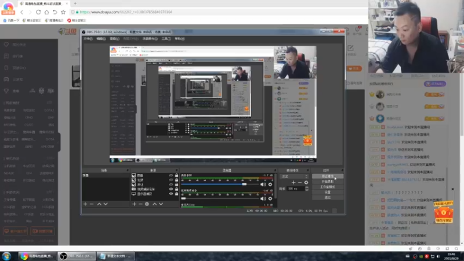
Task: Open OBS settings from the controls panel
Action: pos(328,193)
